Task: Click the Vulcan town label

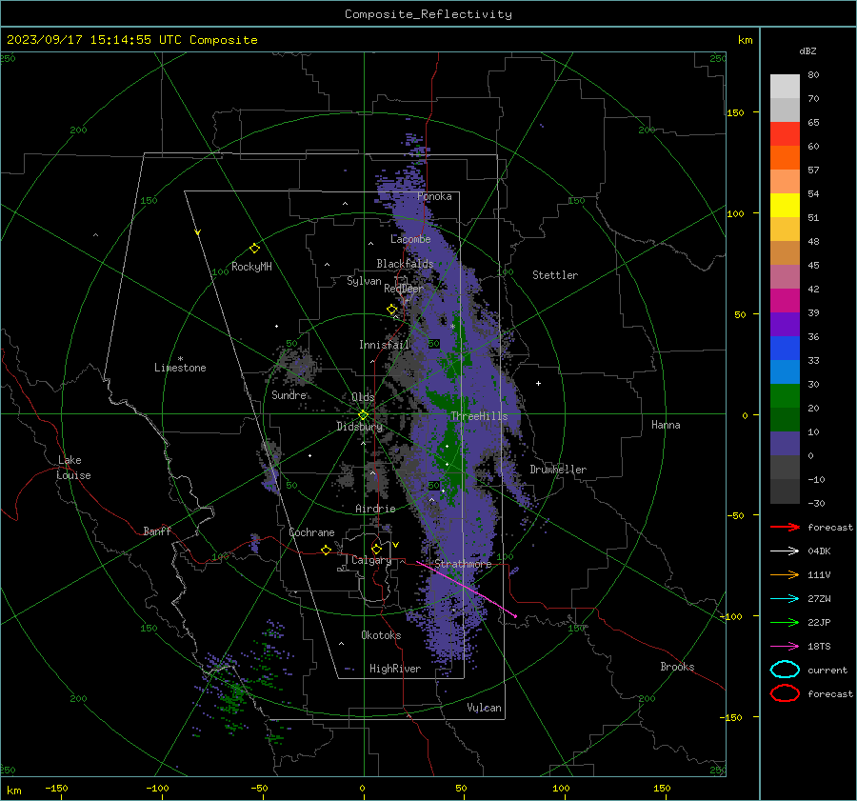Action: coord(485,708)
